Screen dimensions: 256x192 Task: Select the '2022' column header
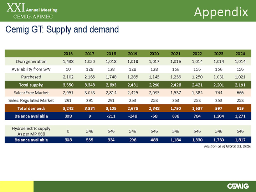click(197, 54)
